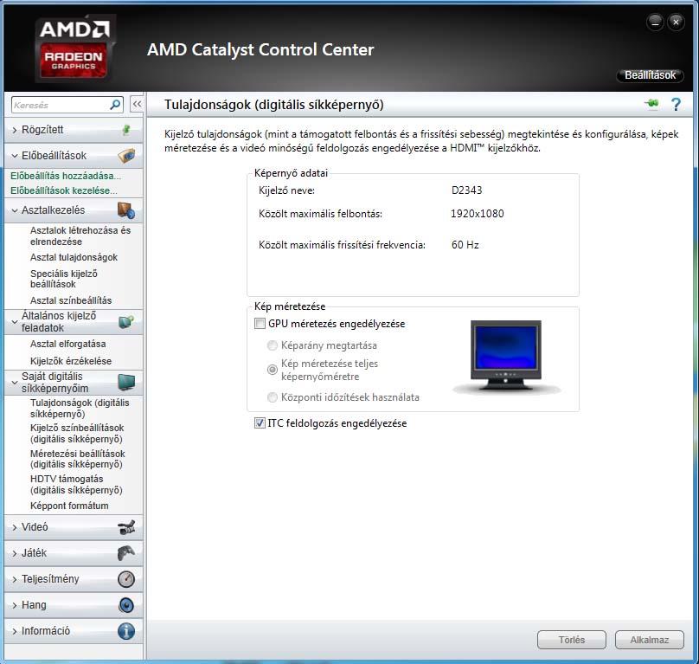Collapse the Asztalkezelés section
Viewport: 699px width, 664px height.
pos(15,210)
